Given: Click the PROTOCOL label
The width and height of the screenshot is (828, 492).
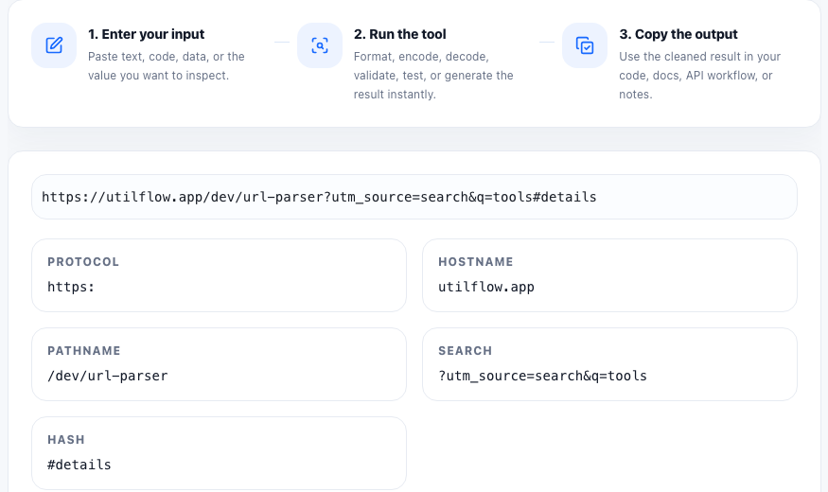Looking at the screenshot, I should pos(83,262).
